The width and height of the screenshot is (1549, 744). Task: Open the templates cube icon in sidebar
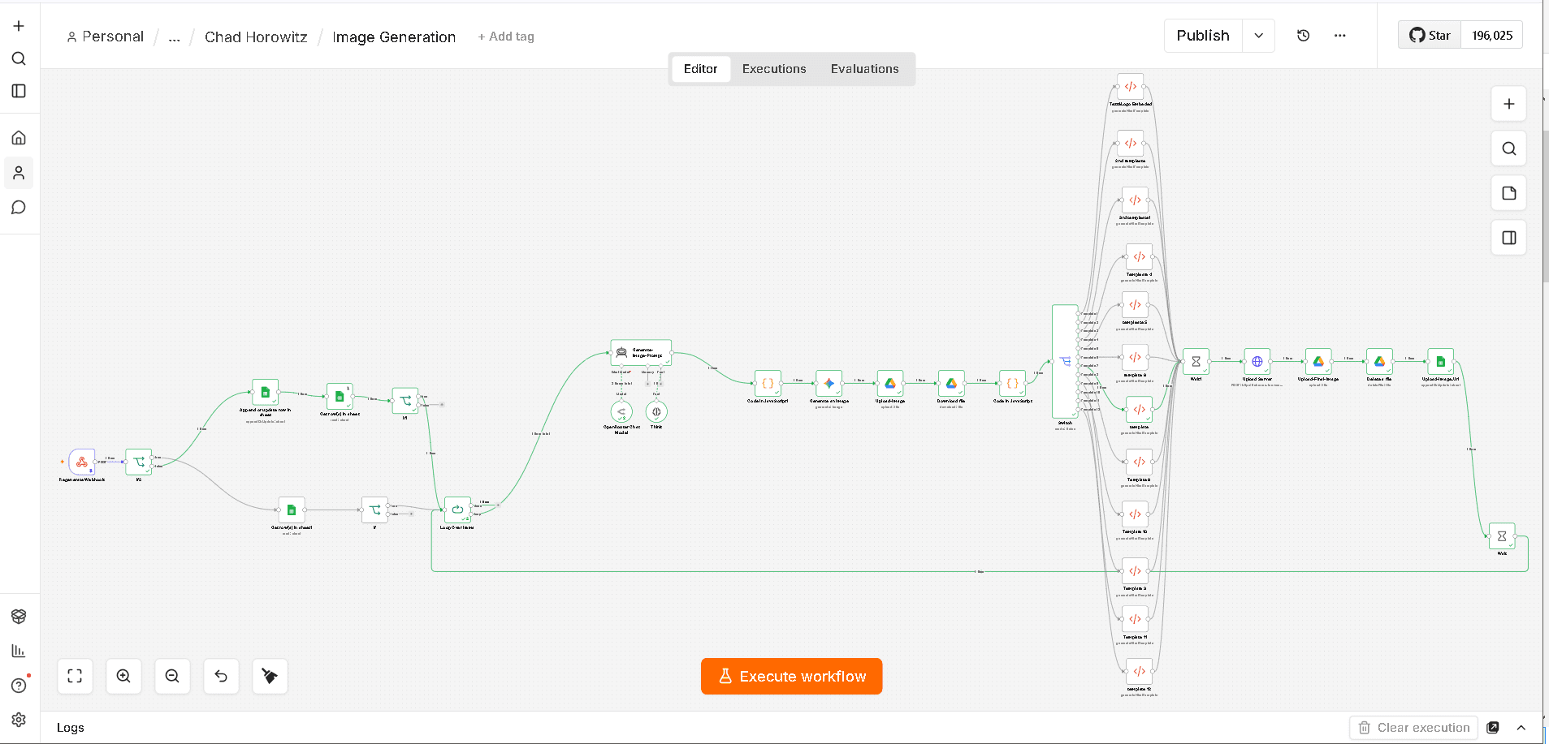(x=19, y=617)
